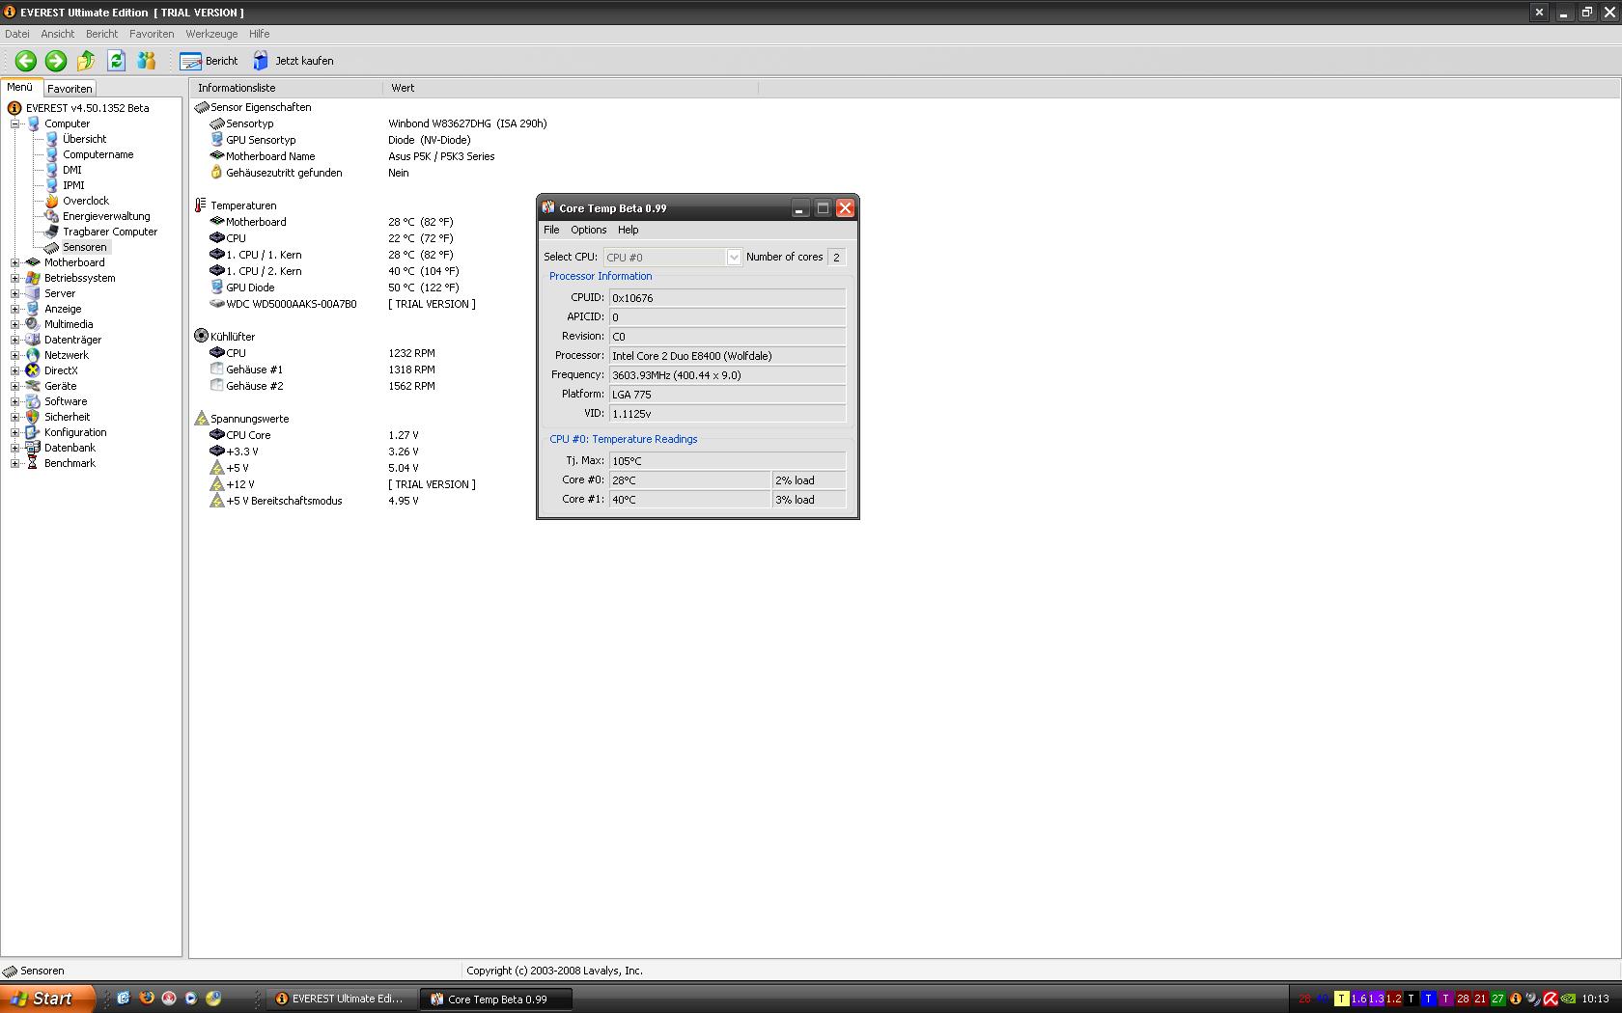The height and width of the screenshot is (1013, 1622).
Task: Open the Bericht report toolbar button
Action: 209,61
